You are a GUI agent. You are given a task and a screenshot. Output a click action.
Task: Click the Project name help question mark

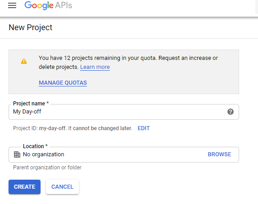coord(231,112)
